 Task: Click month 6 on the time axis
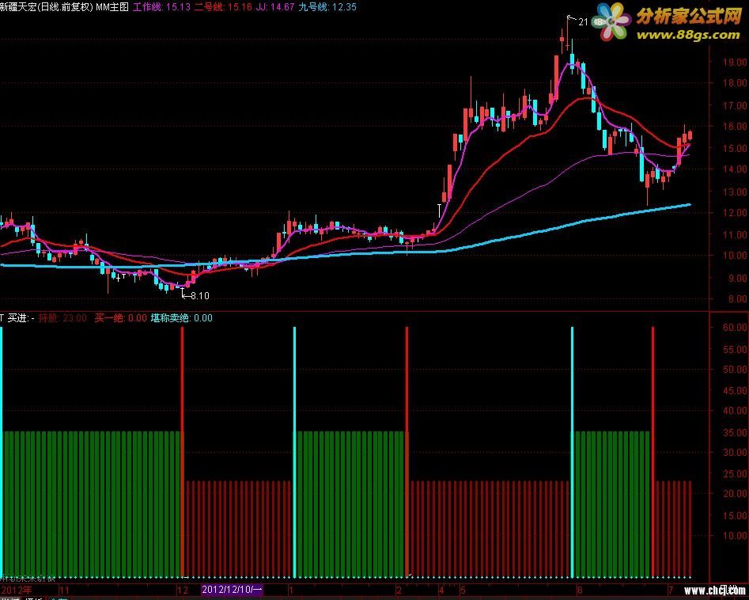pos(580,590)
